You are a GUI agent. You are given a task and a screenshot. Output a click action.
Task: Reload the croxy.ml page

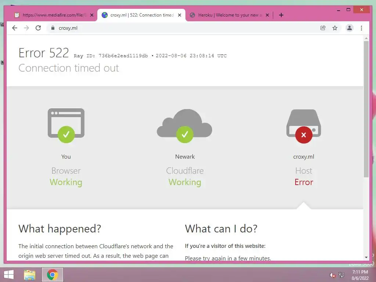[38, 28]
